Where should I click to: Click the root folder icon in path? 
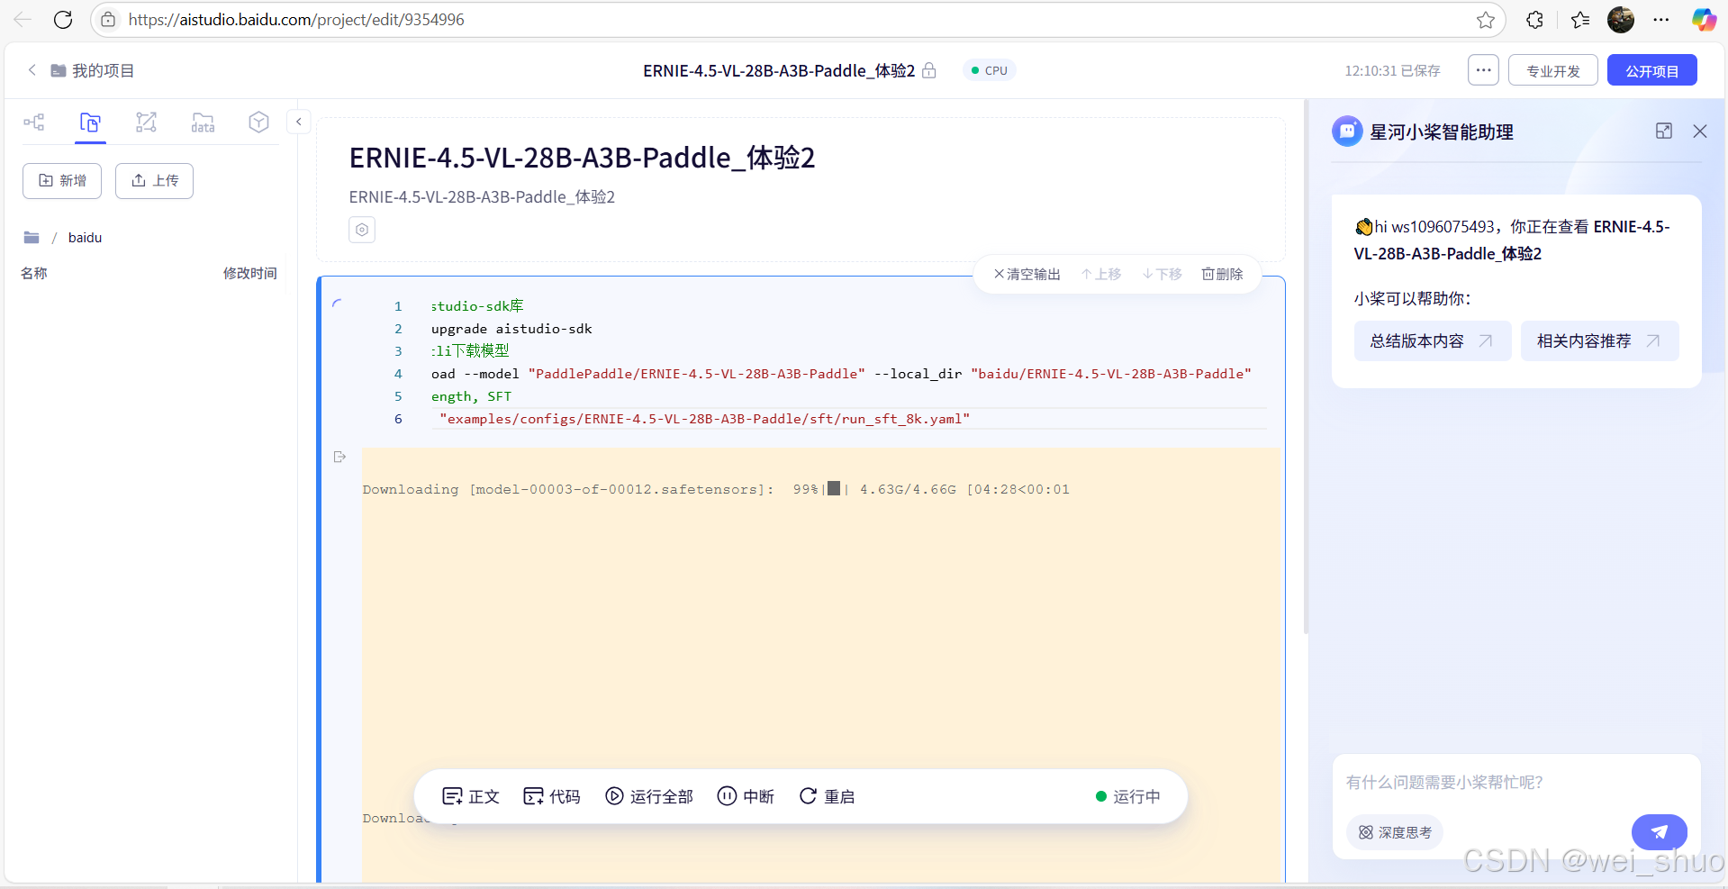tap(32, 238)
